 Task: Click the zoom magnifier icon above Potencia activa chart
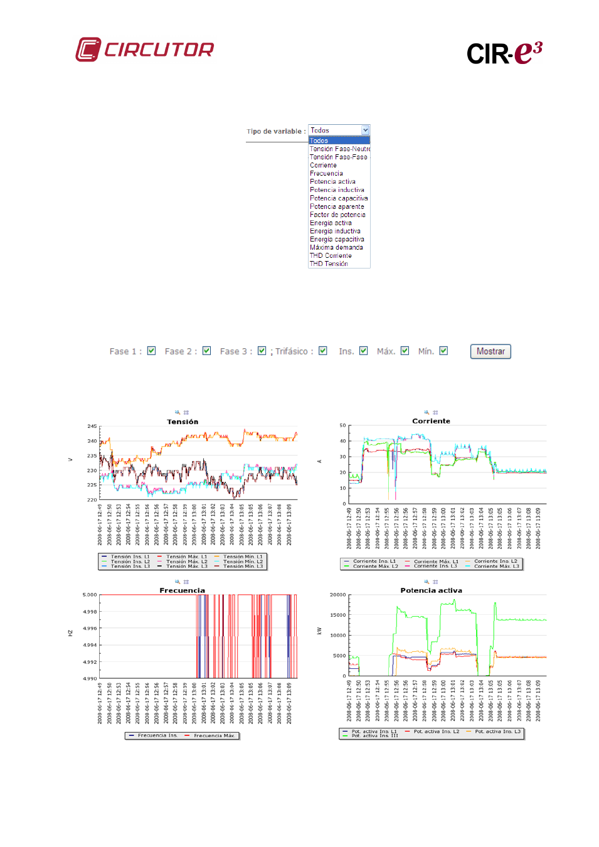coord(427,582)
